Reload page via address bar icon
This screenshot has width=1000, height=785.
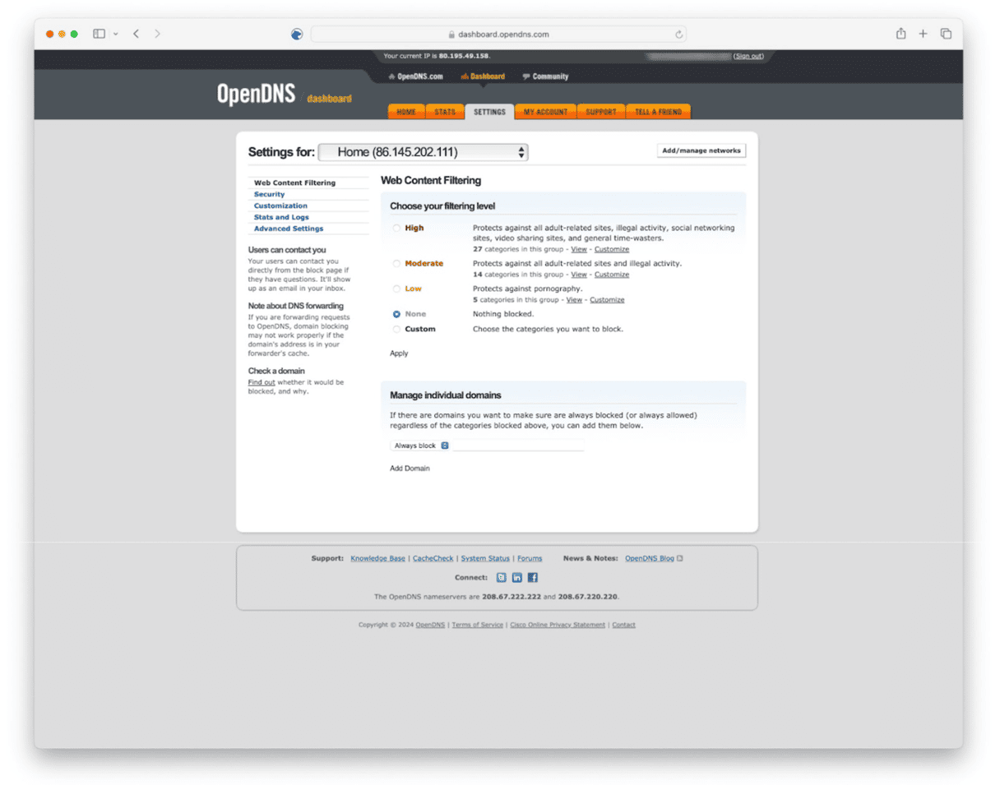pyautogui.click(x=678, y=35)
